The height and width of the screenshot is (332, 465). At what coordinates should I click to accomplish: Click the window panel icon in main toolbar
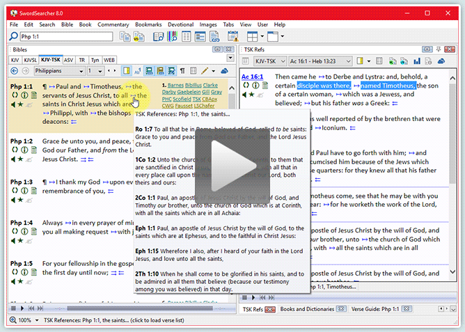tap(273, 36)
